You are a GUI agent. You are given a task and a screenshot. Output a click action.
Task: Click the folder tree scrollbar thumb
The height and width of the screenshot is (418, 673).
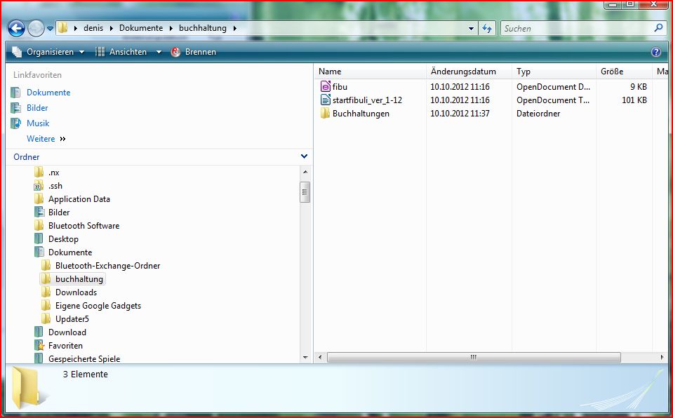pos(305,192)
